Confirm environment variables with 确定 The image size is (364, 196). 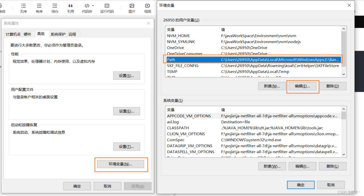(x=301, y=185)
